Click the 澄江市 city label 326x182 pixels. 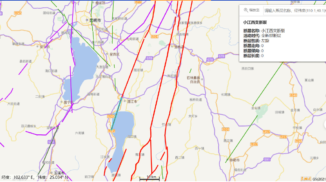pos(132,101)
